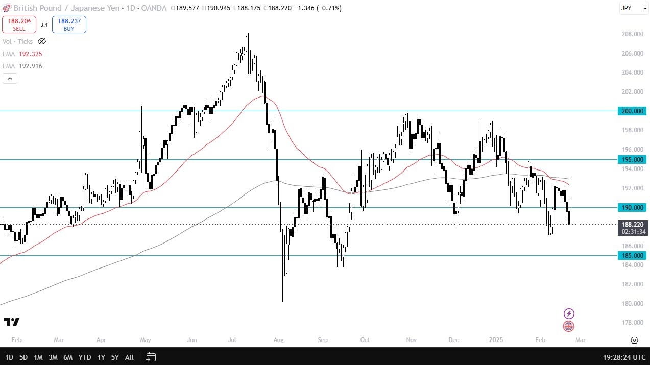The image size is (650, 365).
Task: Click the GBP/JPY flag symbol icon
Action: click(6, 8)
